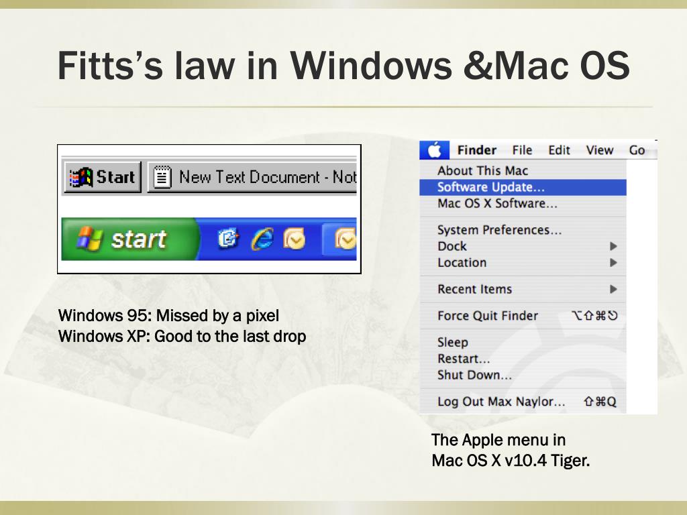Screen dimensions: 687x515
Task: Click the green Windows XP start button
Action: tap(130, 239)
